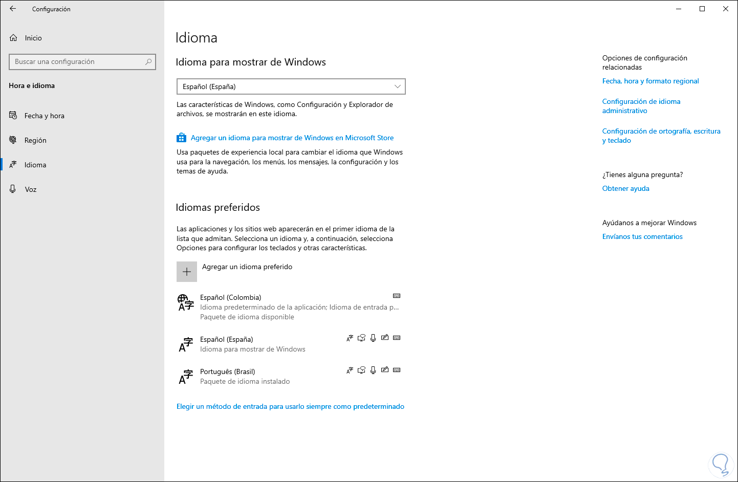Click the Fecha y hora calendar icon
This screenshot has width=738, height=482.
(x=13, y=116)
